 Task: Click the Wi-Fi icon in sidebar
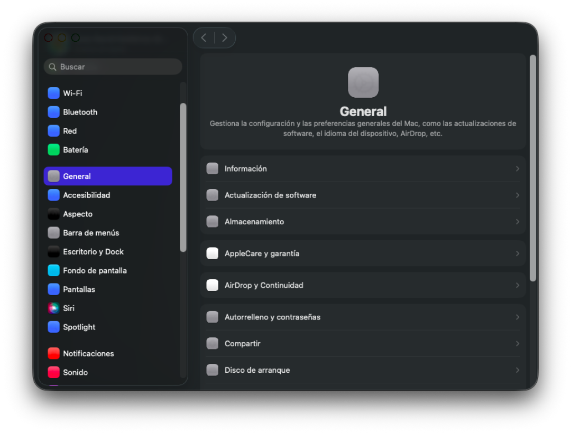[x=53, y=93]
